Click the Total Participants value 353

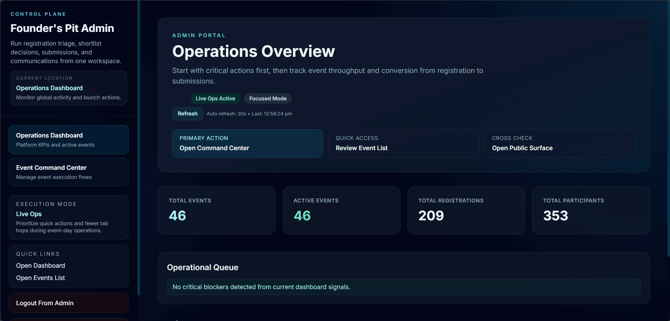(556, 215)
